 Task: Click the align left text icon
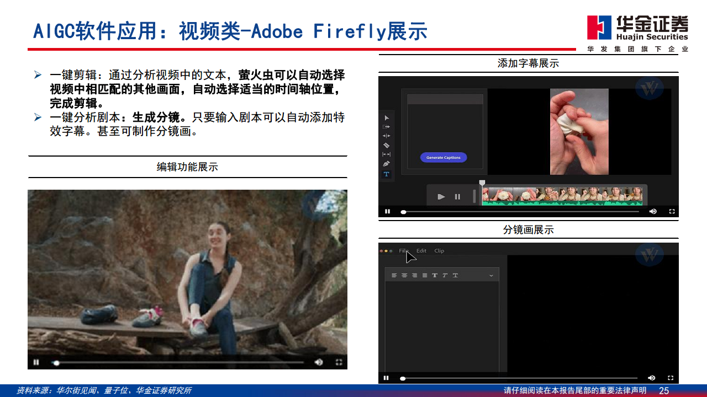tap(394, 275)
